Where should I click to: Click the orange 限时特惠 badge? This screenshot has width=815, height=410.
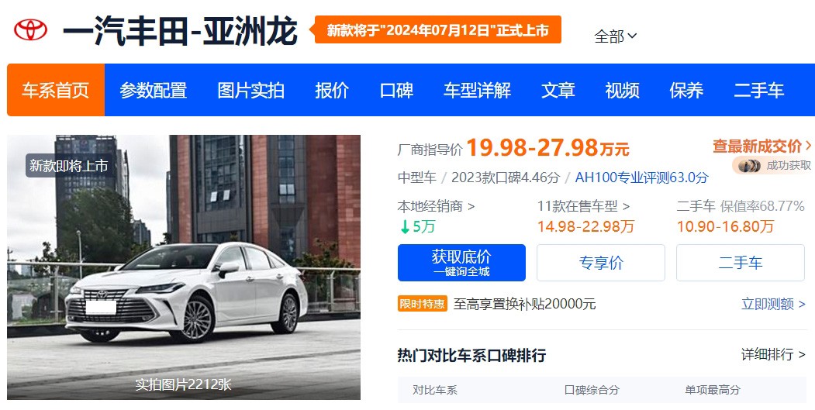coord(422,304)
